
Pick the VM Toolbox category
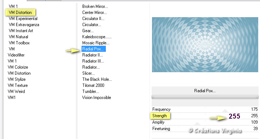pos(19,43)
